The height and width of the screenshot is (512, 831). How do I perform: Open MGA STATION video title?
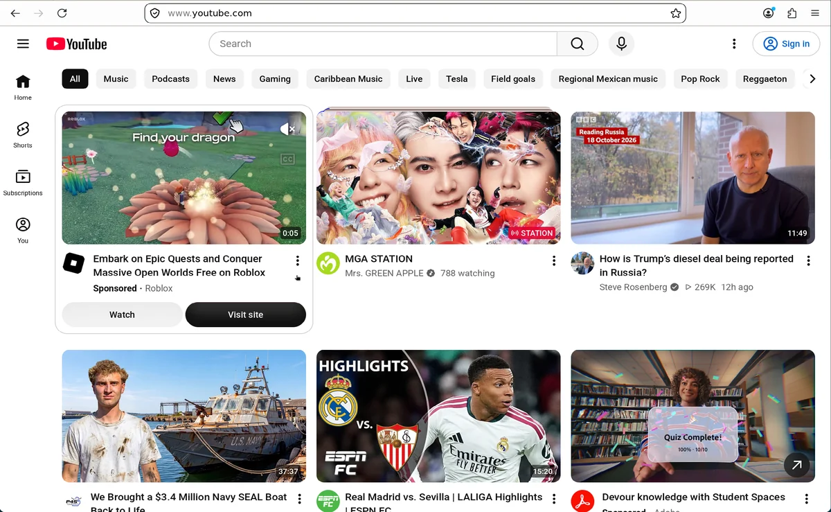pos(379,258)
